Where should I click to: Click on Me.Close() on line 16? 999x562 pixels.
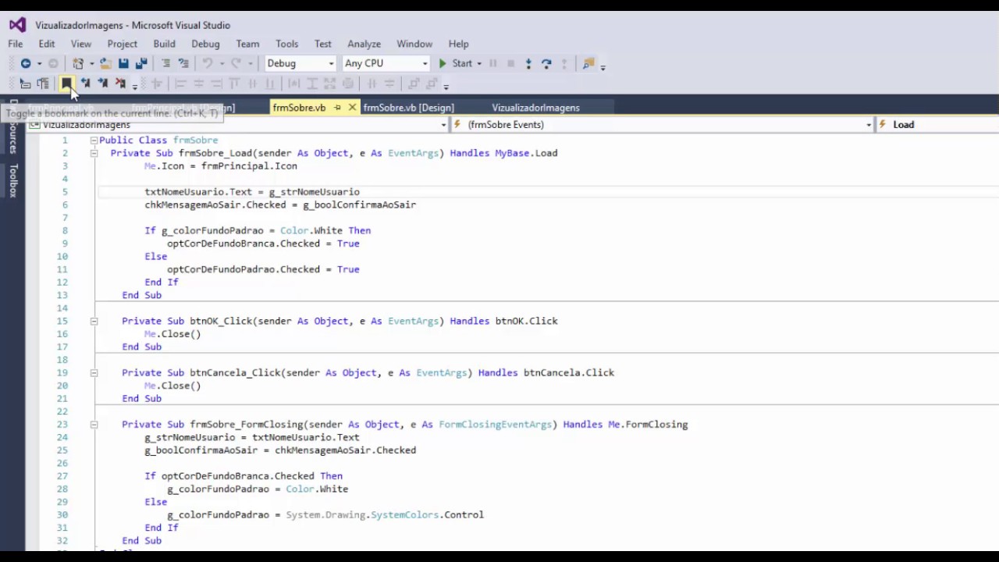coord(172,334)
